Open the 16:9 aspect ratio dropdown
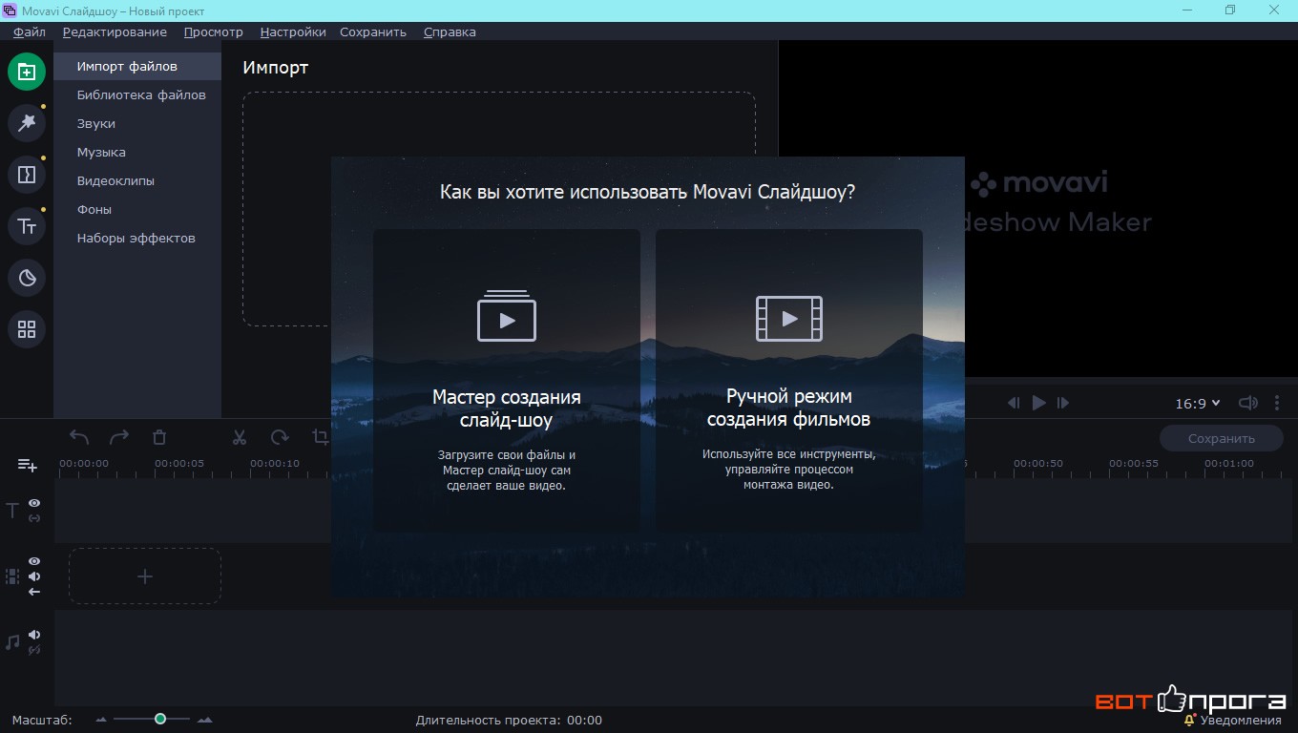The height and width of the screenshot is (733, 1298). [x=1198, y=404]
